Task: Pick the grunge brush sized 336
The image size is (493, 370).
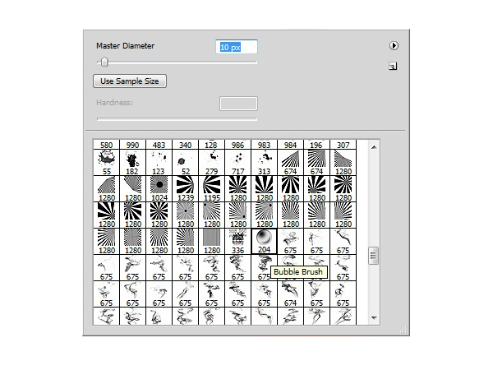Action: (x=237, y=241)
